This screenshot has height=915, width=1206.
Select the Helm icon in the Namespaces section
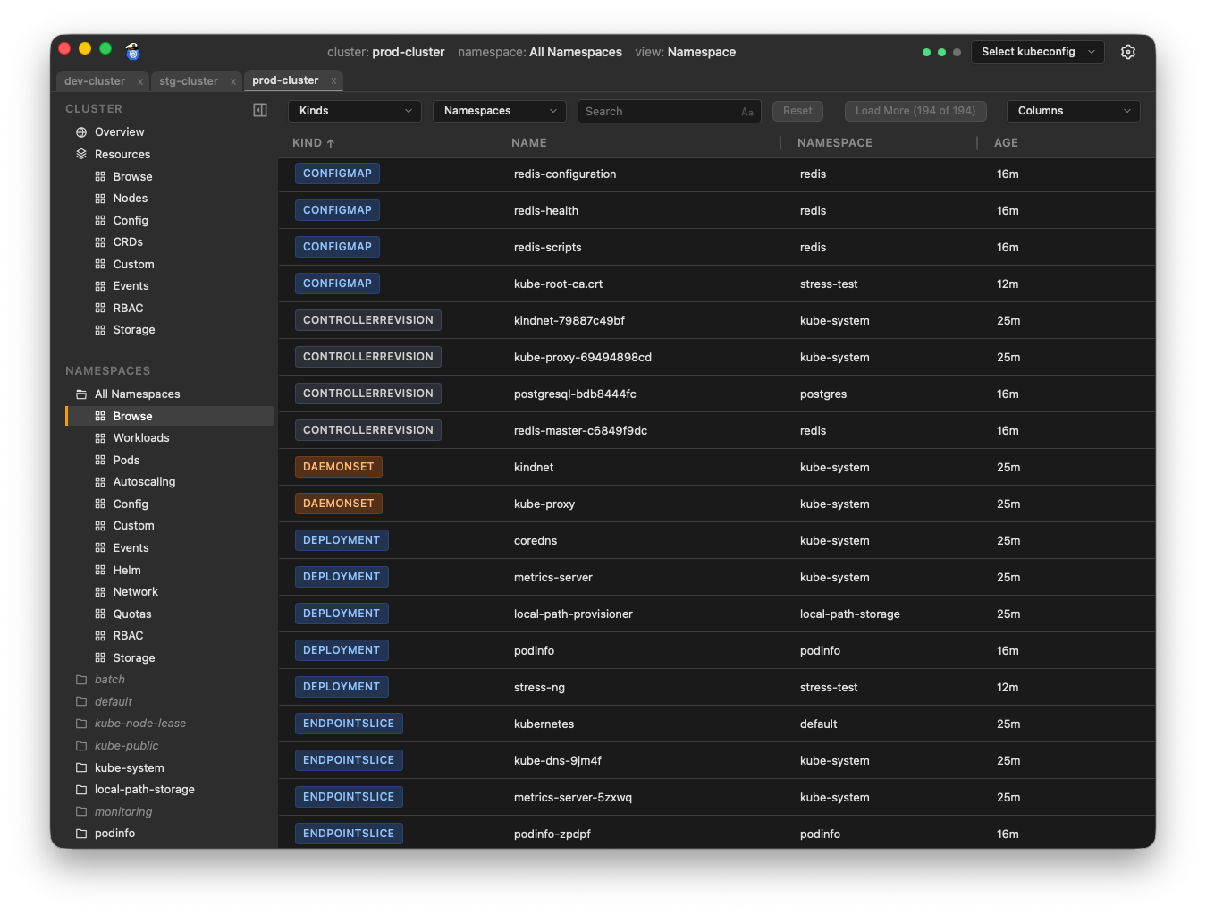(99, 570)
